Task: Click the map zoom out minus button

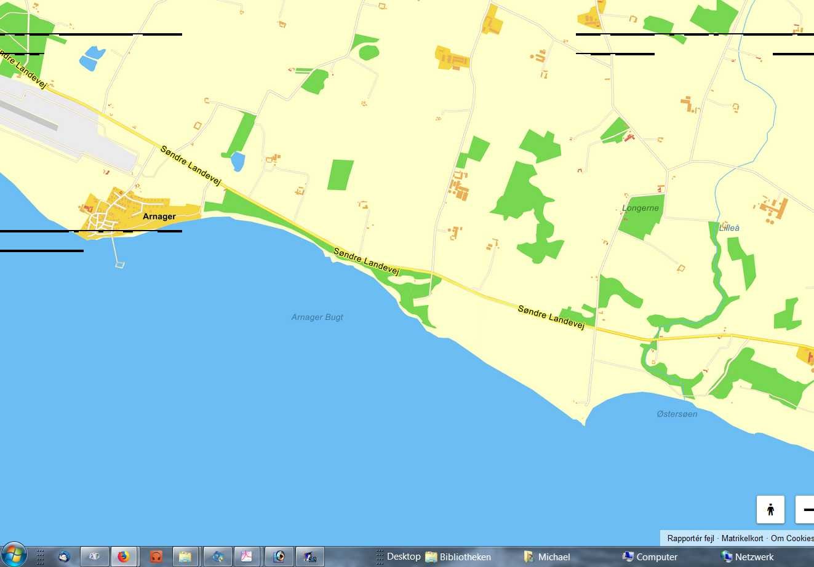Action: [806, 509]
